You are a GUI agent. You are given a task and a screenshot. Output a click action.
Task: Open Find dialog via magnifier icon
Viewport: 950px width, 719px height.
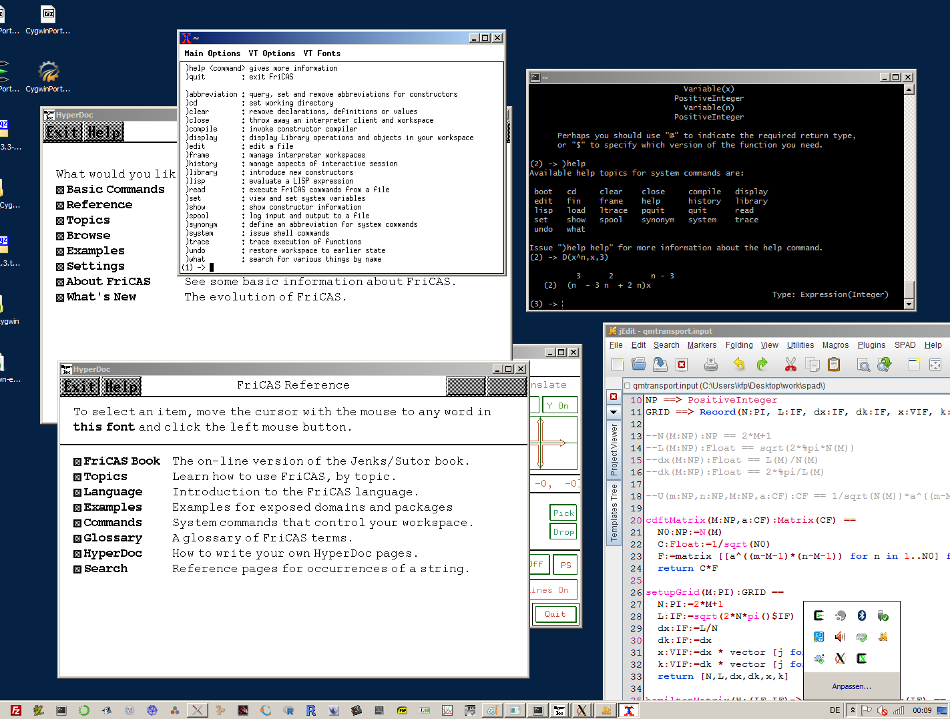(863, 365)
